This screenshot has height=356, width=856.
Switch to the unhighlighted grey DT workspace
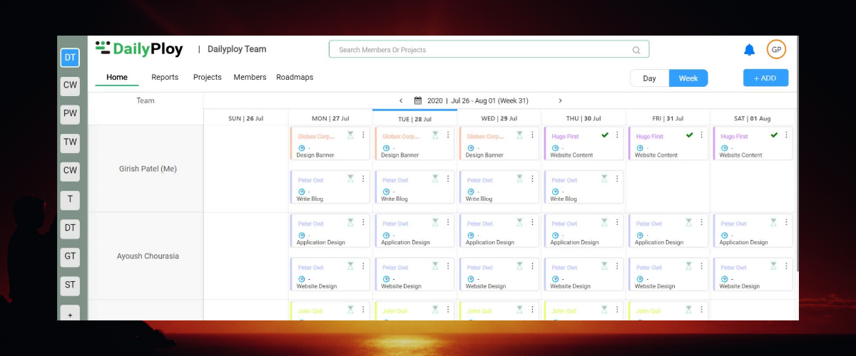[x=70, y=228]
